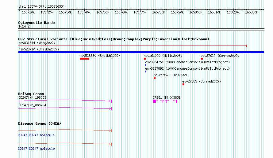Open the esv27627 (Conrad2009) label

(x=220, y=56)
